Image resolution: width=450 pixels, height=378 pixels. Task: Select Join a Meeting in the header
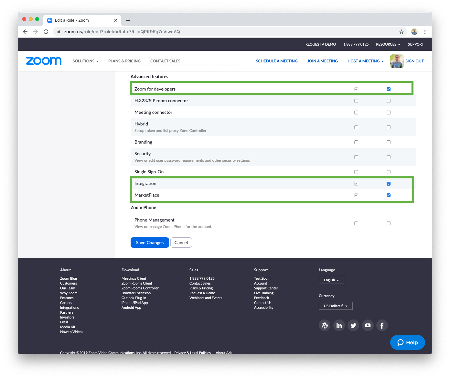coord(323,61)
